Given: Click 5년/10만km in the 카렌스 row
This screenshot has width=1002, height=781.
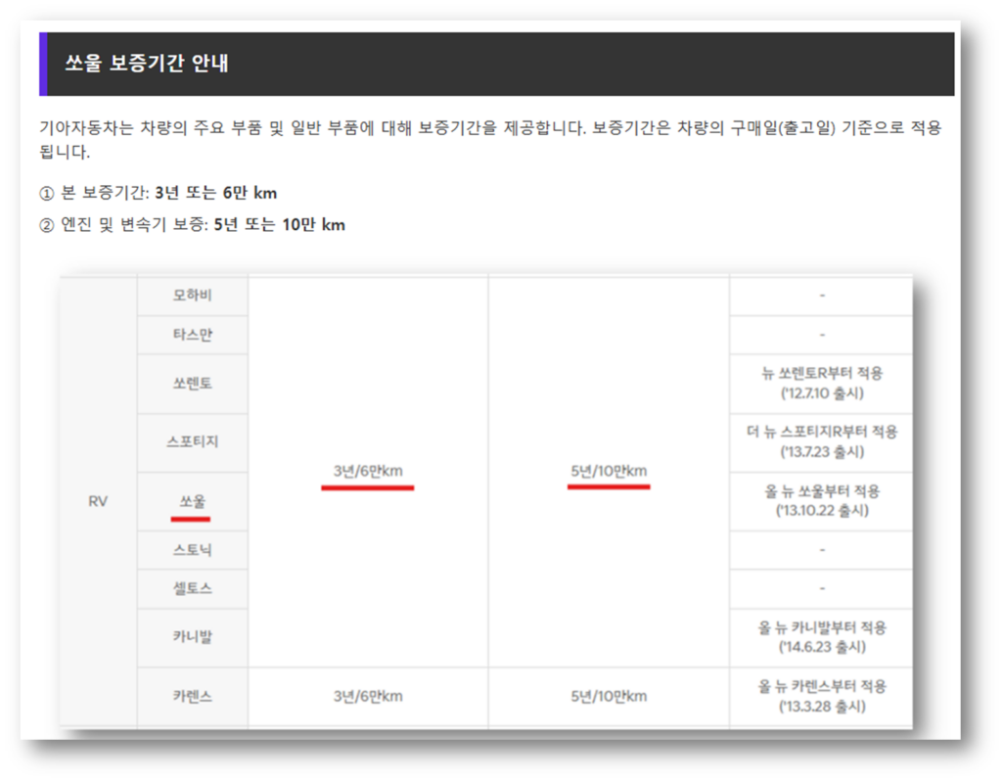Looking at the screenshot, I should coord(609,697).
